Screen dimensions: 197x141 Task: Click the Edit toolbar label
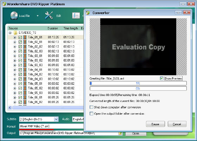click(58, 16)
